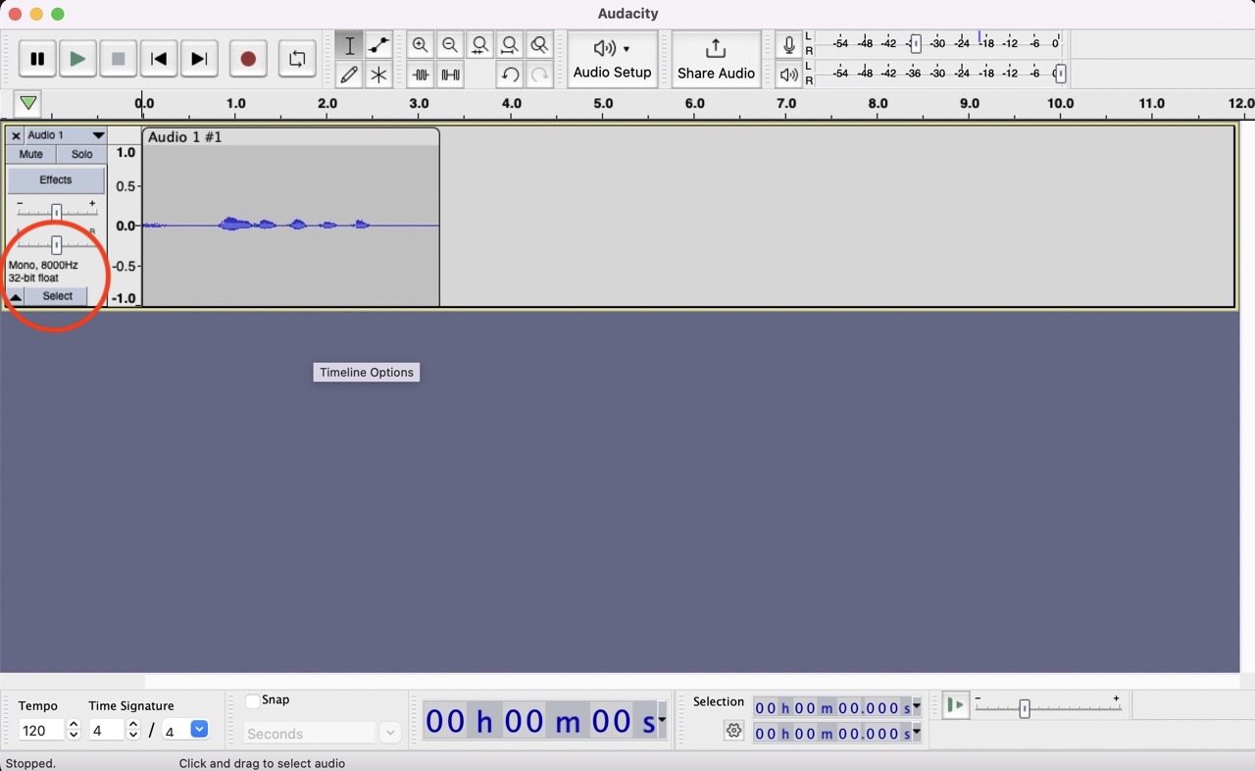This screenshot has width=1255, height=771.
Task: Click the Zoom In magnifier
Action: 421,45
